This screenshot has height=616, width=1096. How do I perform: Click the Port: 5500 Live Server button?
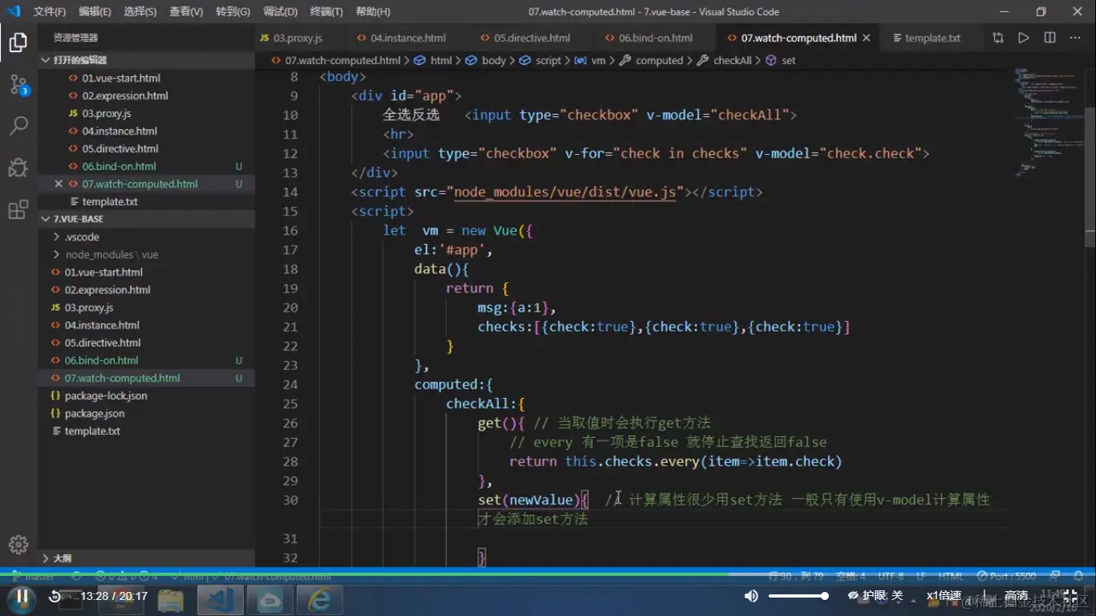(1006, 576)
